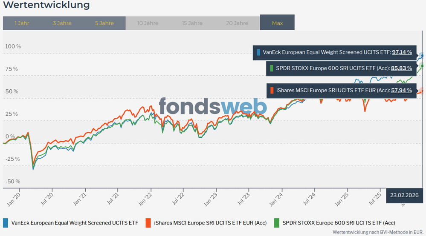Click the blue VanEck data point marker
The image size is (426, 236).
tap(422, 56)
